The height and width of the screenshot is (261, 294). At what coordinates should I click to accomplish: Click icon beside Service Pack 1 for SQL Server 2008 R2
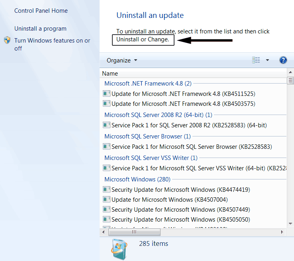coord(106,125)
